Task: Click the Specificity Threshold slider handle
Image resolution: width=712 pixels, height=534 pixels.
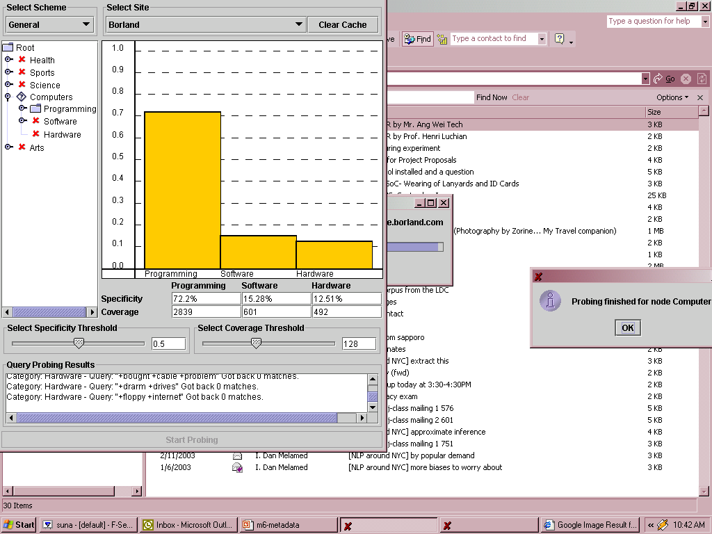Action: [79, 343]
